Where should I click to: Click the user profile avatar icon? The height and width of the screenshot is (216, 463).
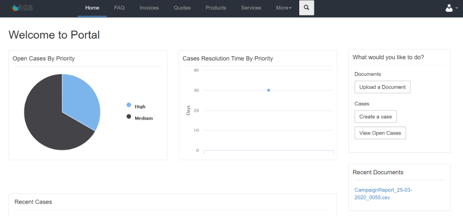pos(449,8)
